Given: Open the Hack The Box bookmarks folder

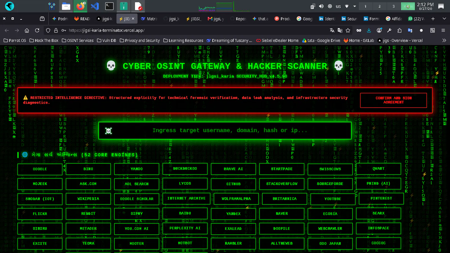Looking at the screenshot, I should [x=44, y=40].
